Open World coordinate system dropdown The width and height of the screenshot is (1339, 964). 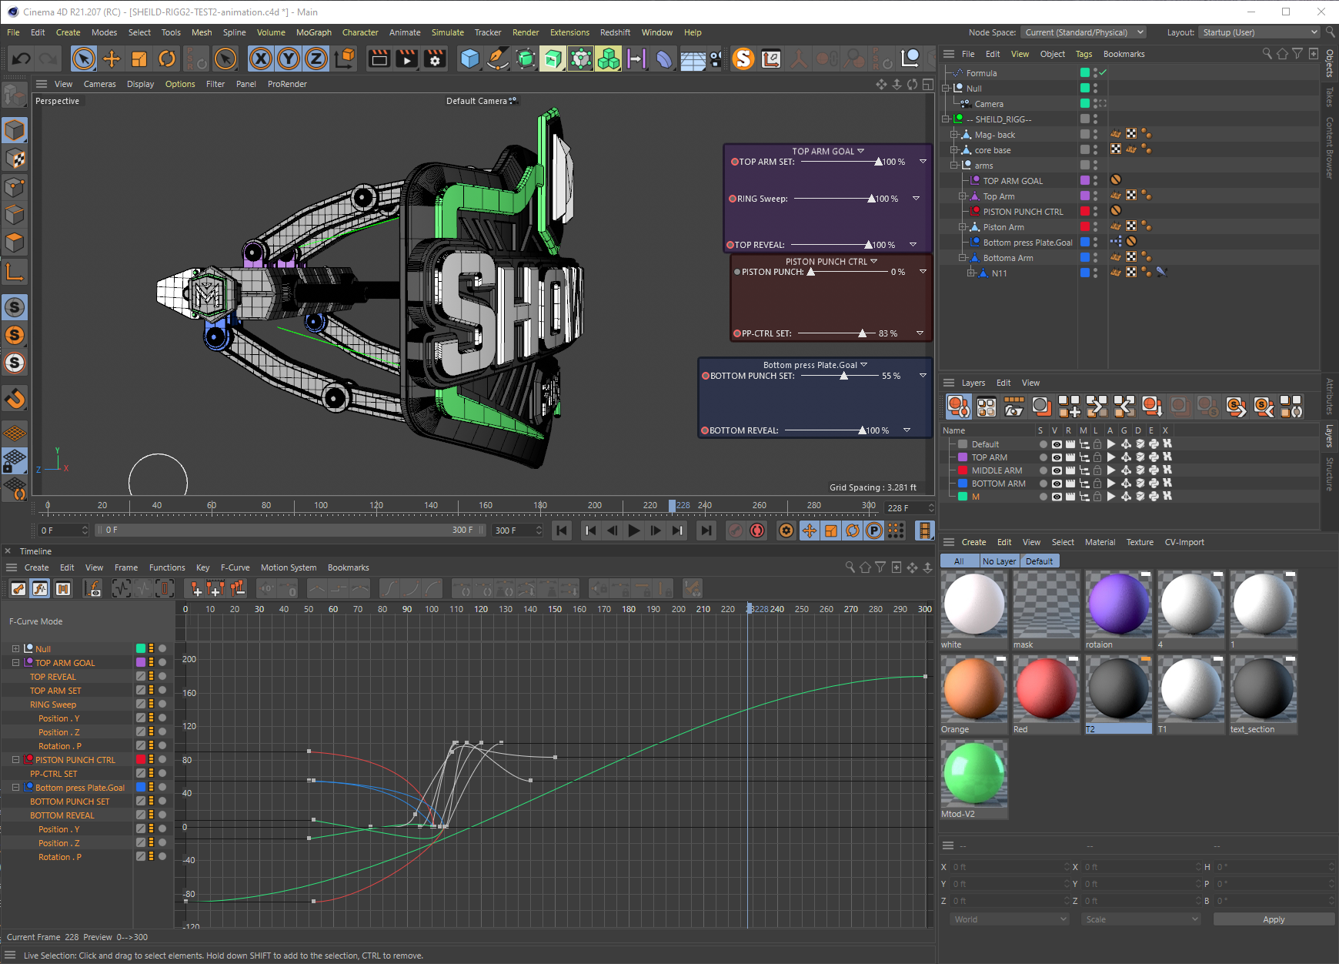point(1010,919)
